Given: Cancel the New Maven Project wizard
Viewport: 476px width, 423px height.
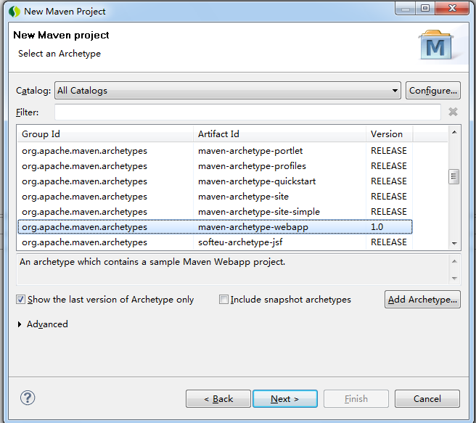Looking at the screenshot, I should pyautogui.click(x=427, y=399).
